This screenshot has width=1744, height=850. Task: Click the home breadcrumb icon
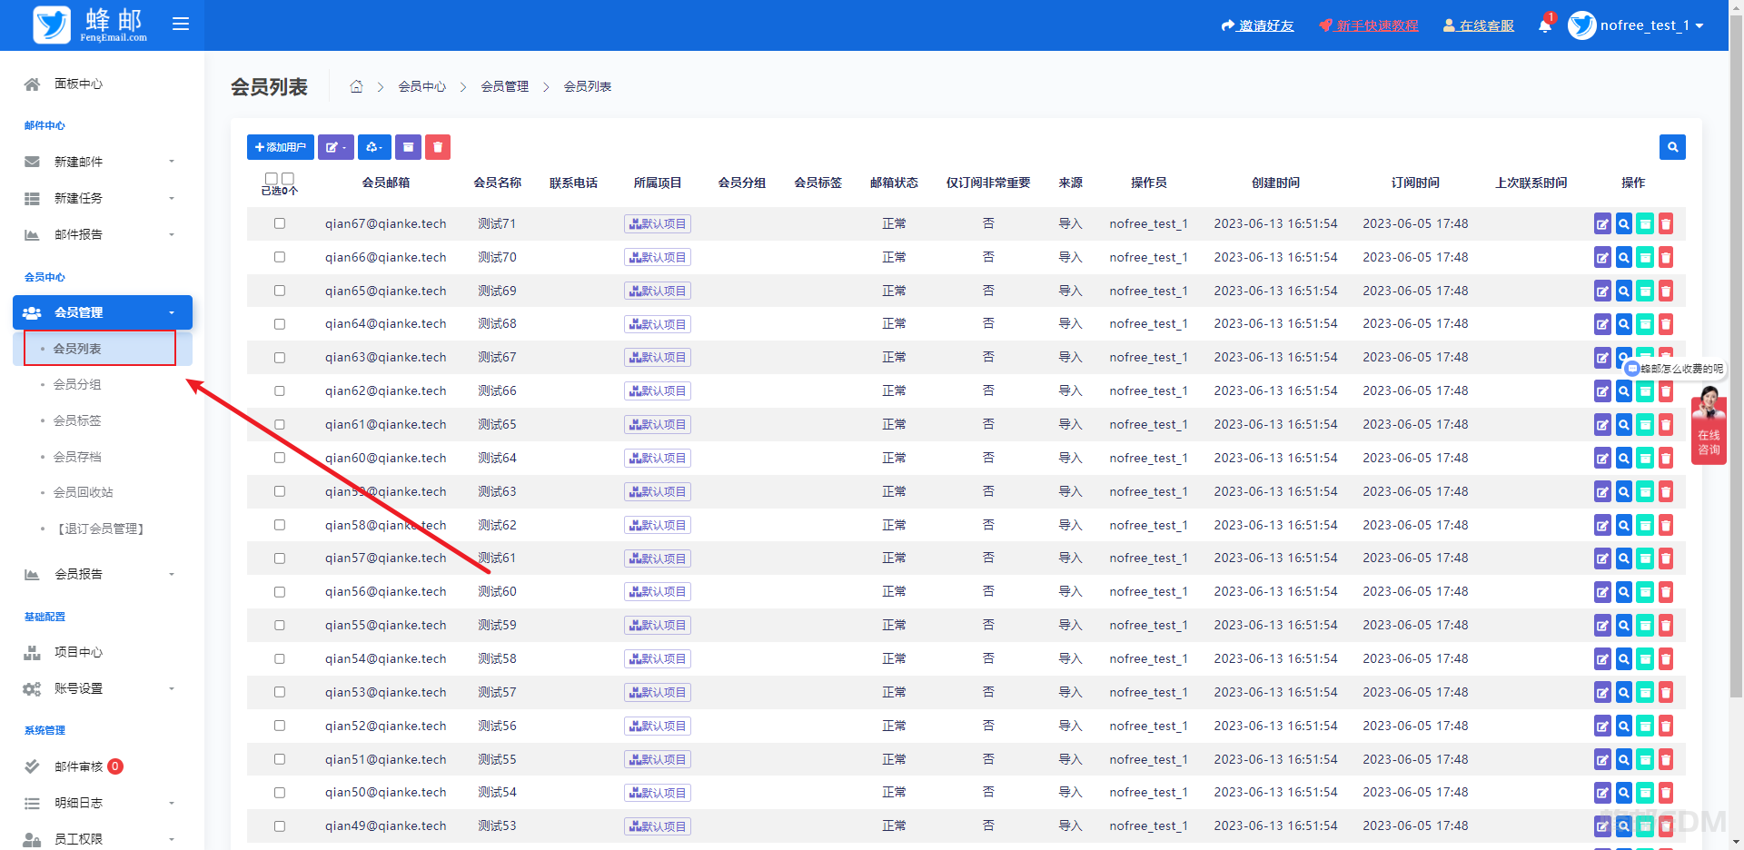click(356, 86)
